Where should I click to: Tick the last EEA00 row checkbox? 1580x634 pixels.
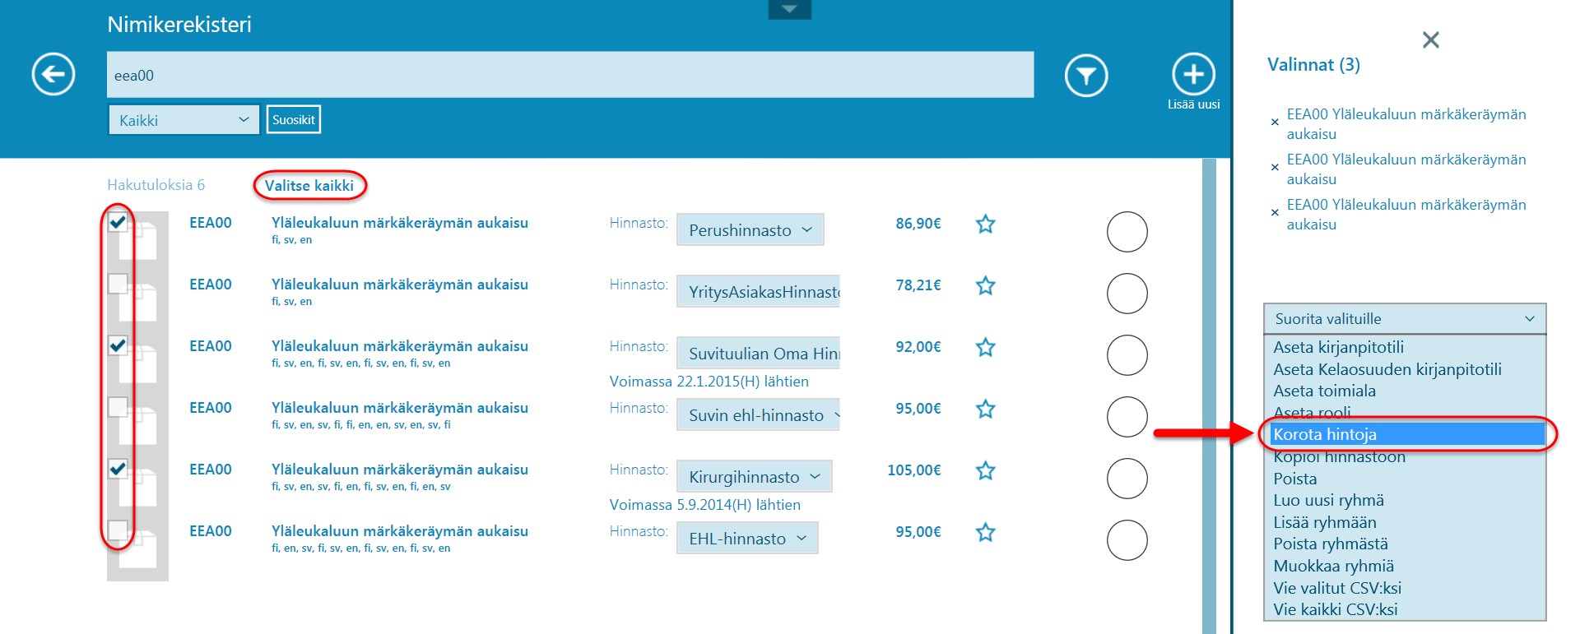[x=118, y=530]
